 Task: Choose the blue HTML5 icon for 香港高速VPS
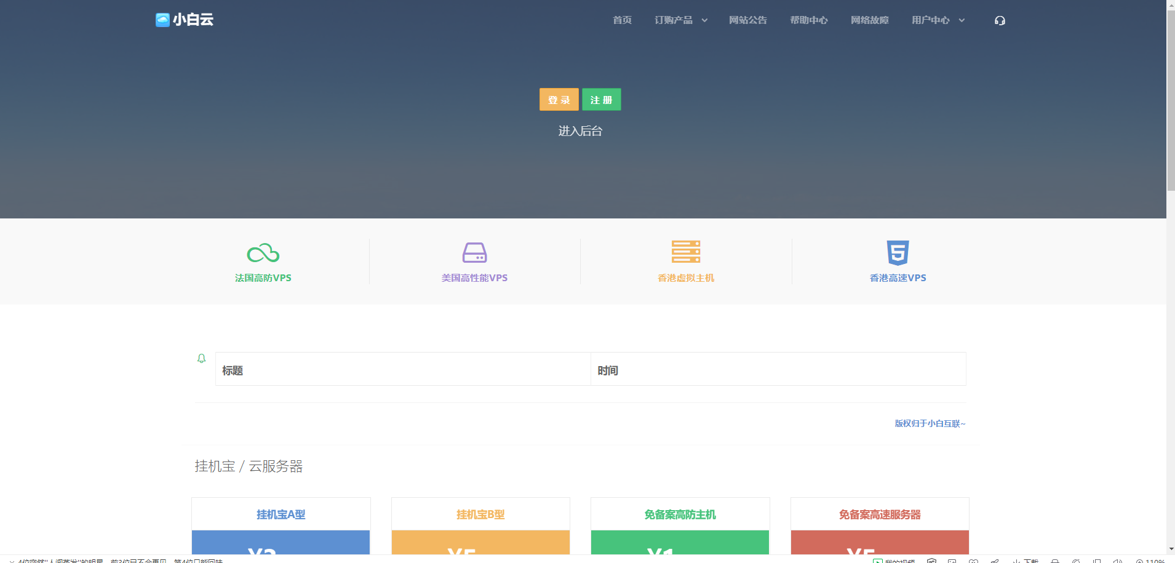[x=898, y=252]
